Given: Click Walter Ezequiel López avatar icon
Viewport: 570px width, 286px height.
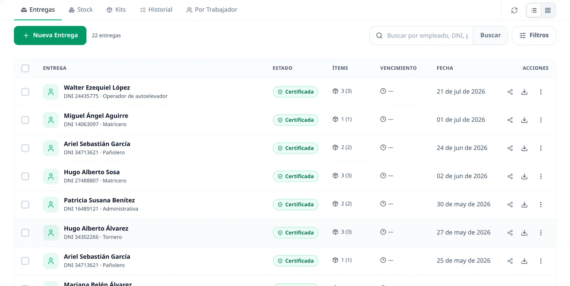Looking at the screenshot, I should click(51, 92).
